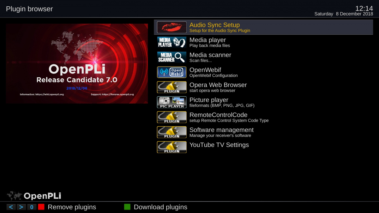The height and width of the screenshot is (213, 379).
Task: Click the OpenPLi logo at bottom left
Action: click(34, 196)
